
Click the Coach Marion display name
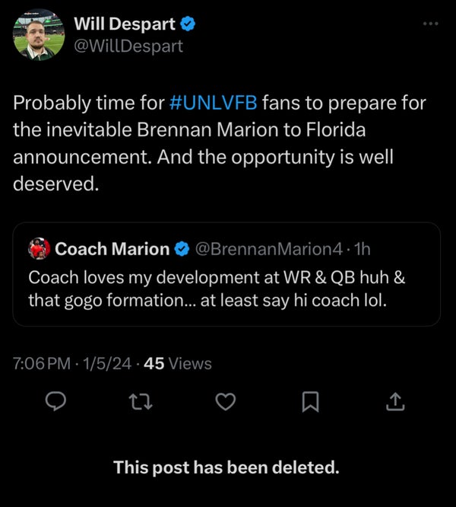(x=112, y=248)
